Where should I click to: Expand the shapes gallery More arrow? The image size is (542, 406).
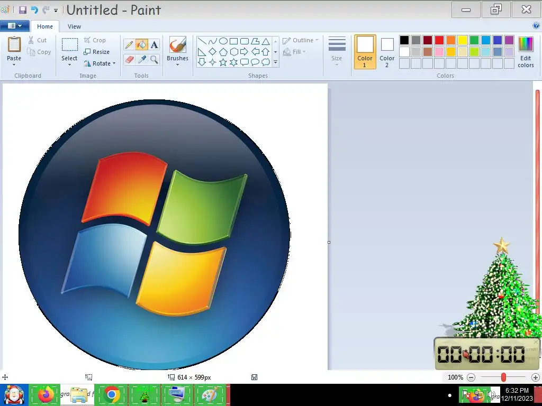pos(275,62)
